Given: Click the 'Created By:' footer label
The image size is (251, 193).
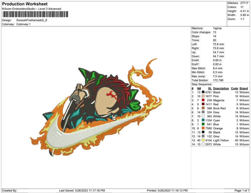Looking at the screenshot, I should (9, 190).
